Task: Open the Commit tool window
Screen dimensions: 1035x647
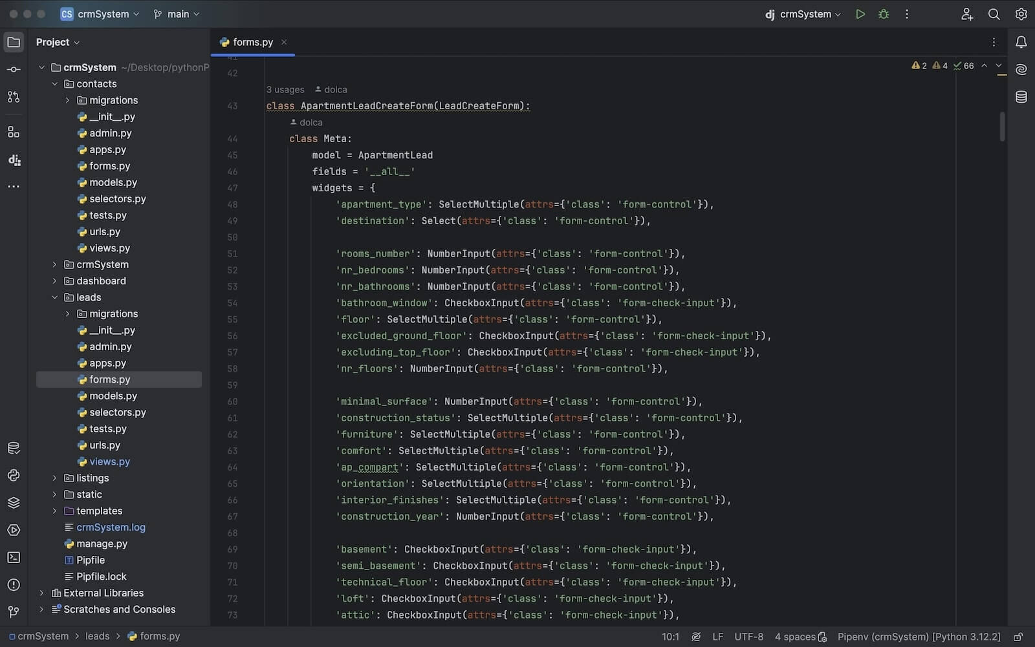Action: point(14,70)
